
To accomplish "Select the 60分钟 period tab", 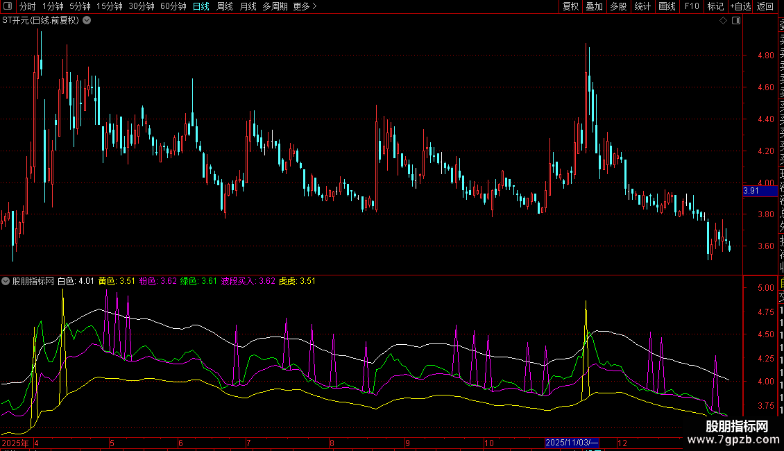I will [173, 6].
